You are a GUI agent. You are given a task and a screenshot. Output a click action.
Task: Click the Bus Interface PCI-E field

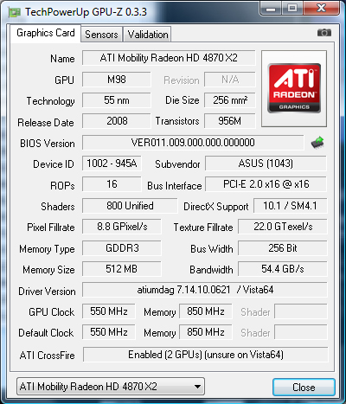point(266,184)
